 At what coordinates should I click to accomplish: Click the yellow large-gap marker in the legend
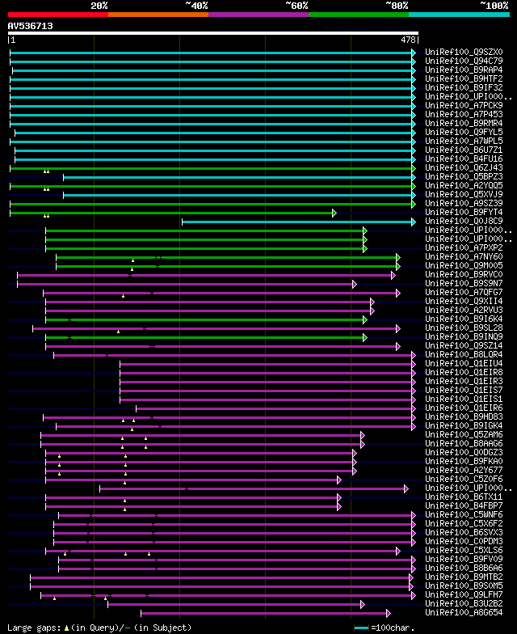66,628
